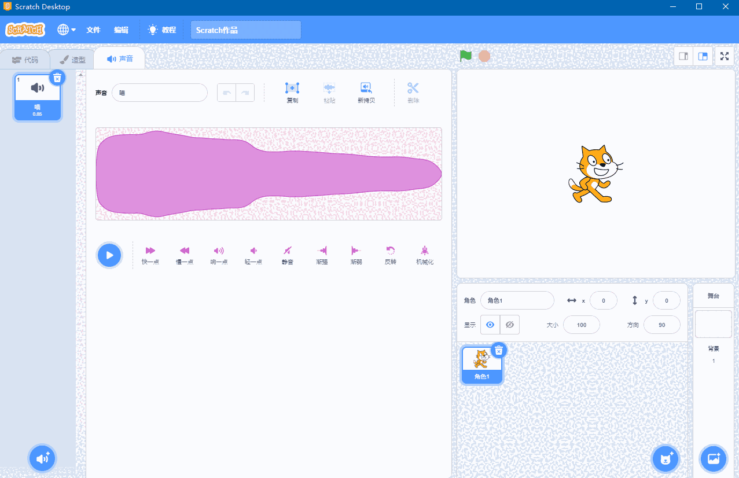This screenshot has height=478, width=739.
Task: Click the choose a backdrop button
Action: pos(714,459)
